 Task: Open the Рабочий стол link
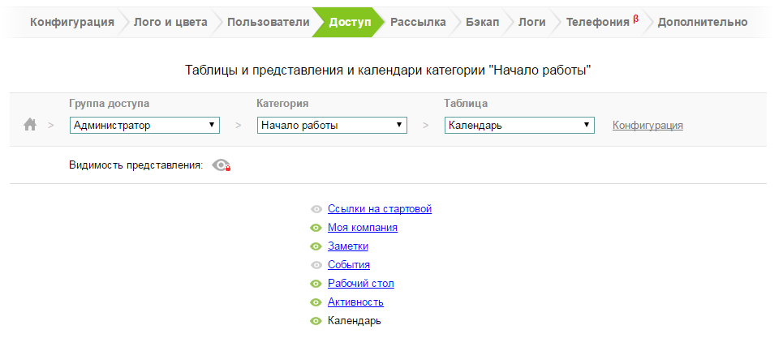360,284
